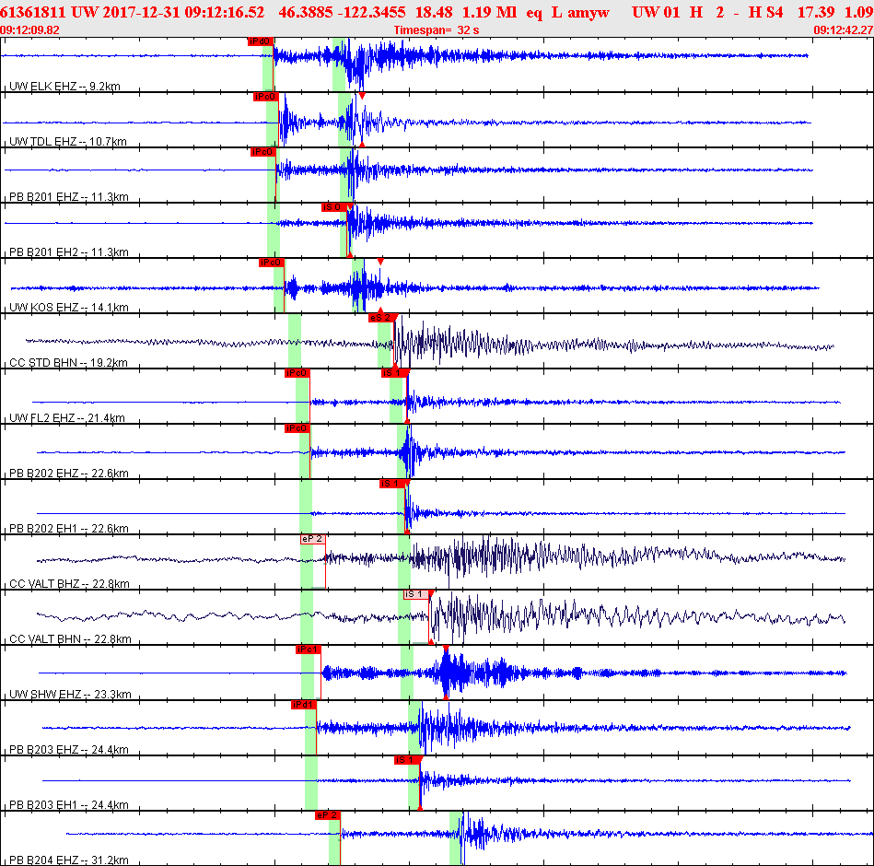Select the iS 1 pick on FL2 EHZ
The image size is (874, 866).
(395, 372)
